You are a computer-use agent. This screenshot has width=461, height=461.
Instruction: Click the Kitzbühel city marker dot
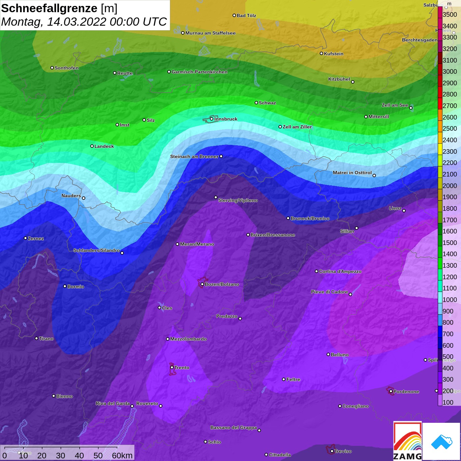point(353,82)
